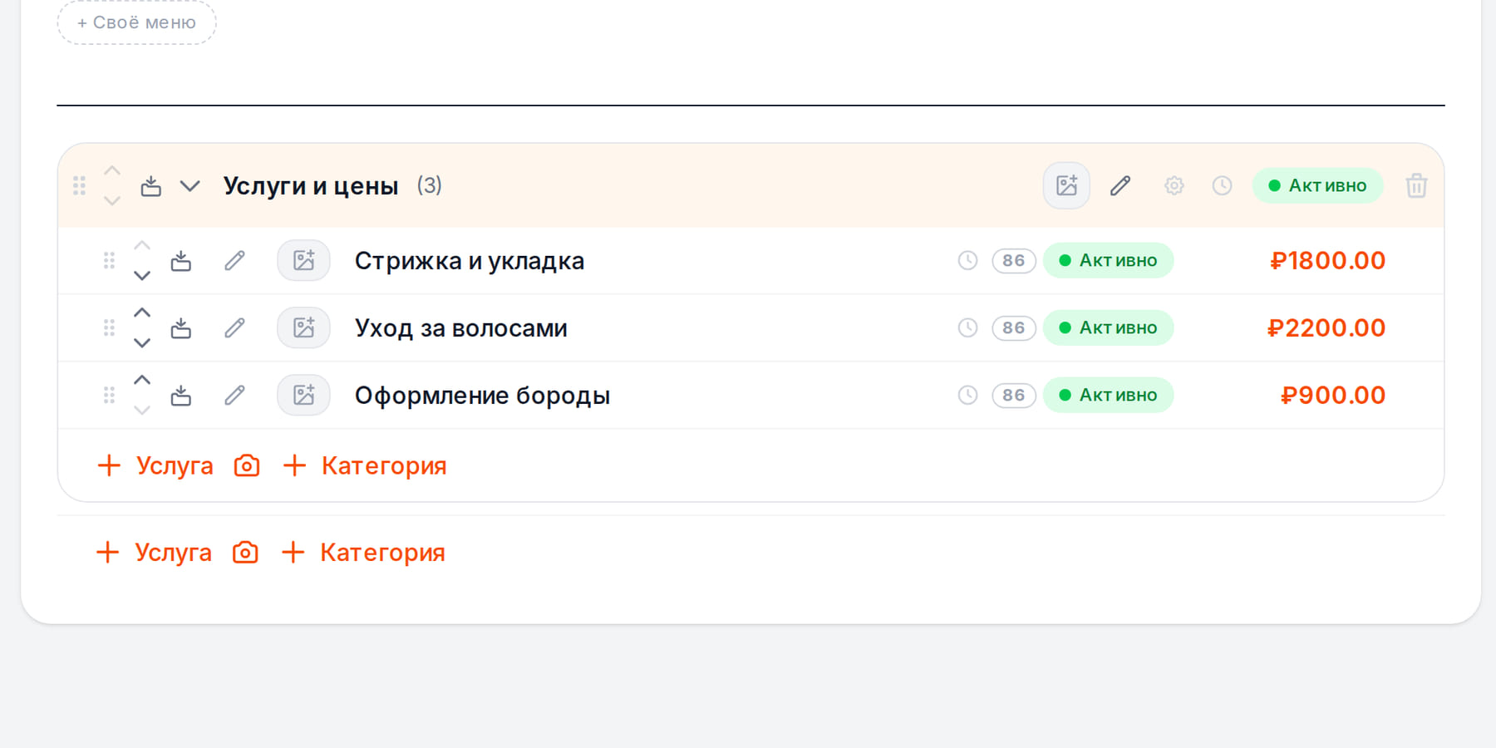Add '+ Услуга' inside 'Услуги и цены' card

[155, 465]
